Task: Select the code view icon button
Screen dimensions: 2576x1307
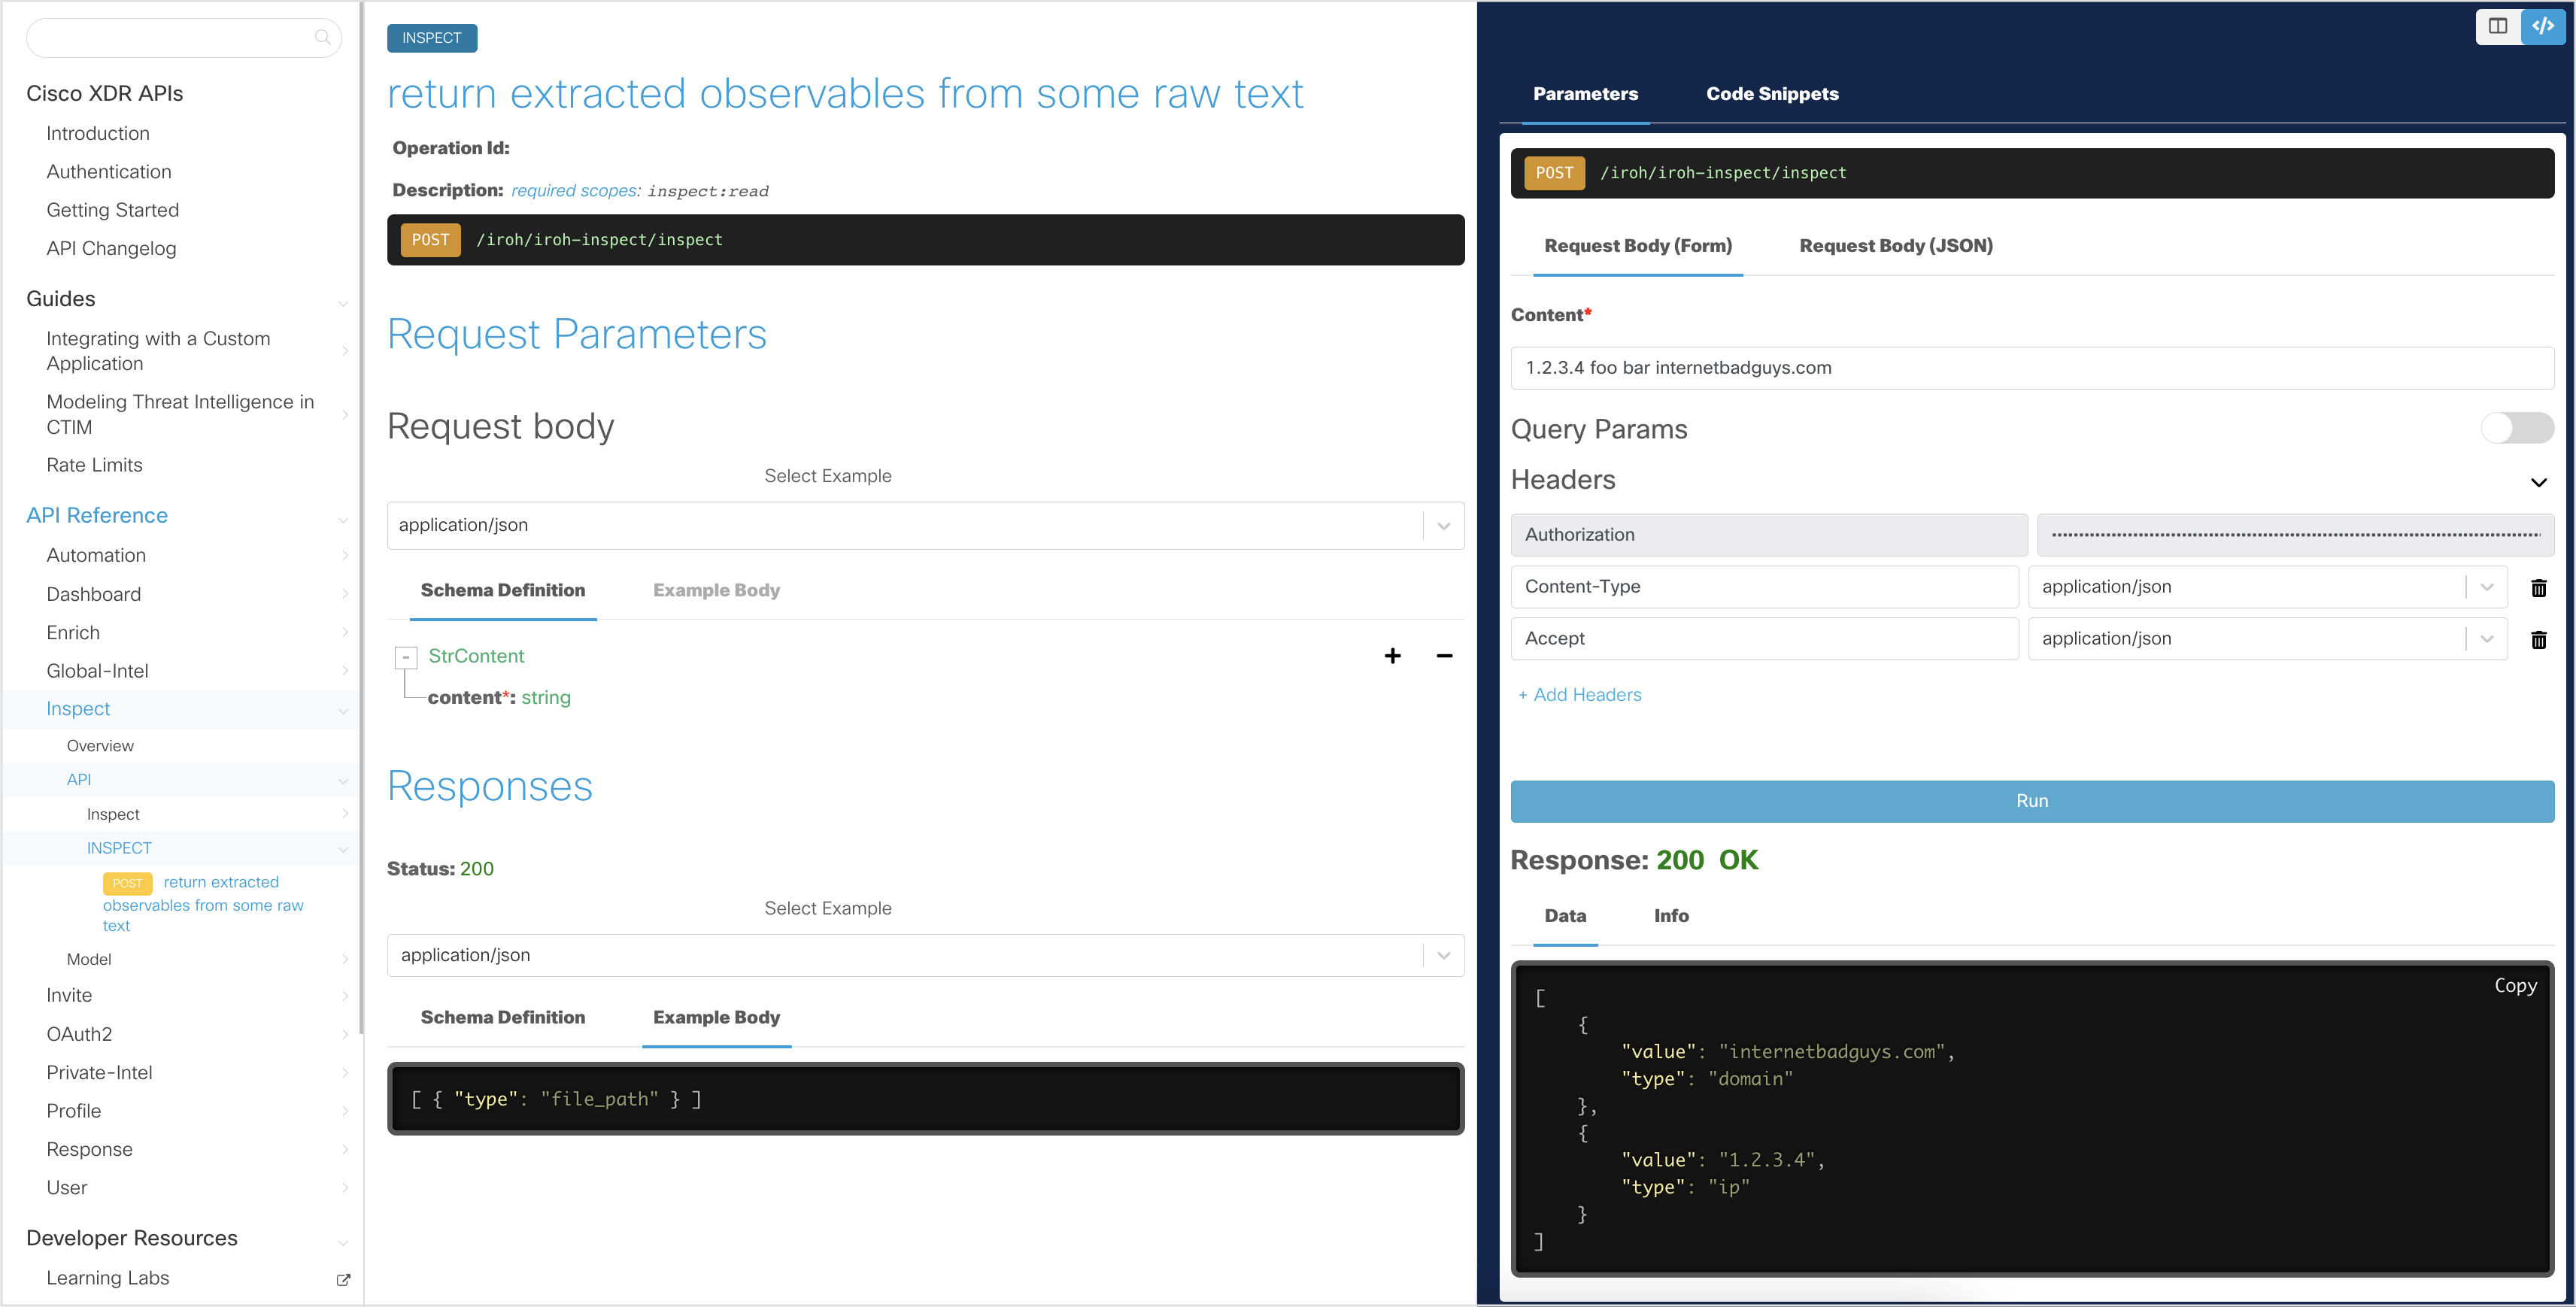Action: click(2543, 26)
